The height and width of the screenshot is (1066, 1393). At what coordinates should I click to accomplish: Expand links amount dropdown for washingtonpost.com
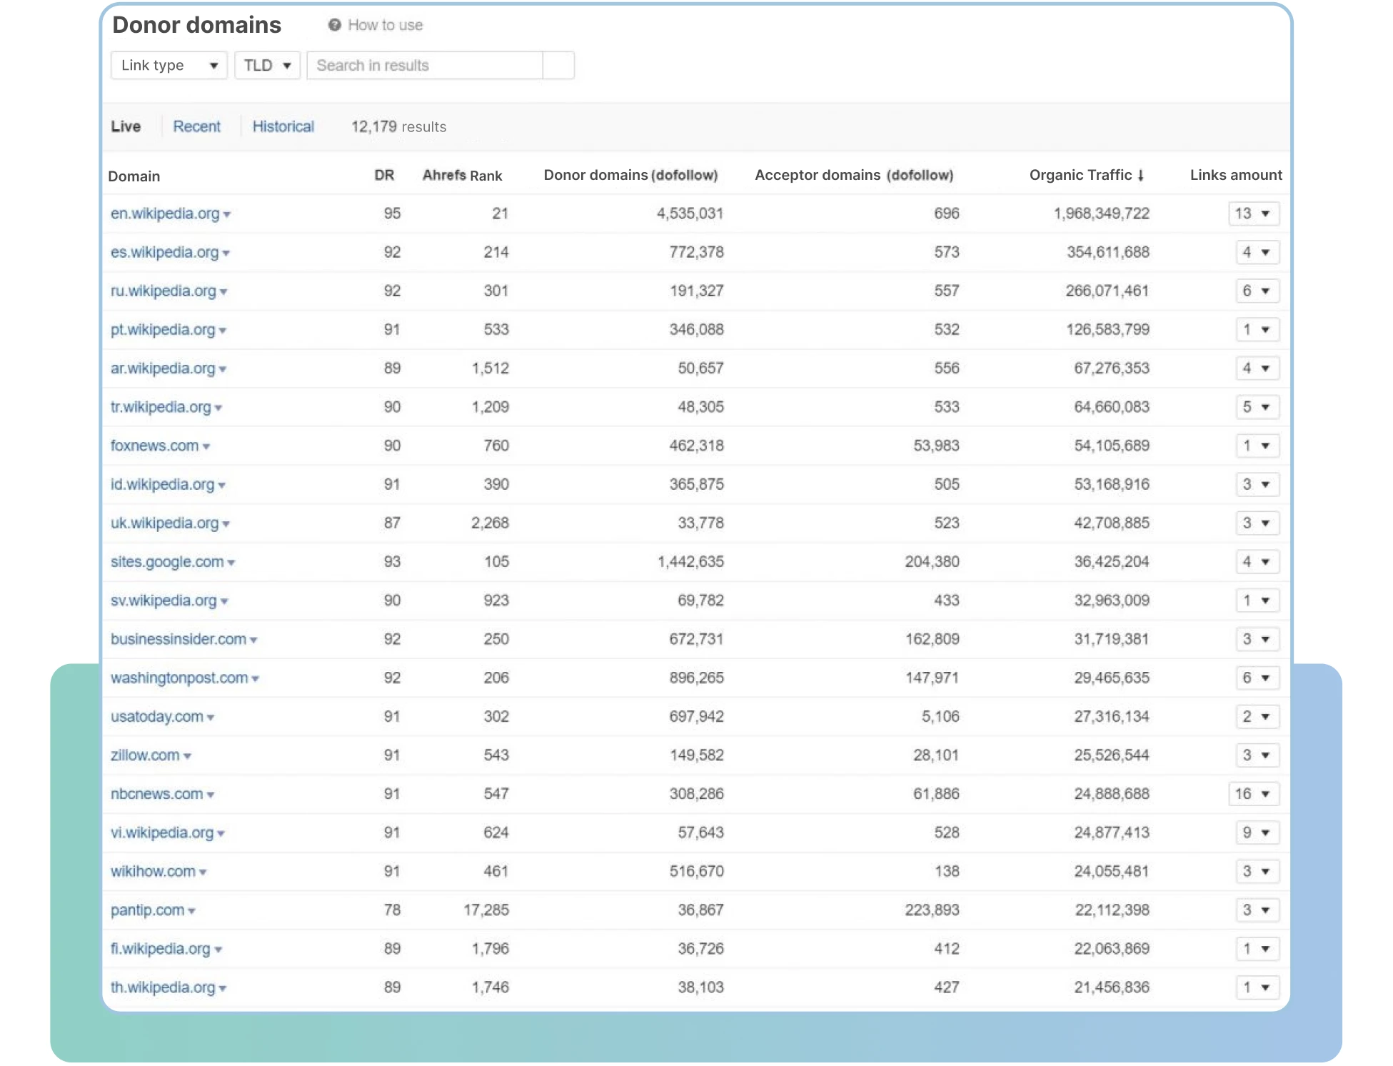point(1257,678)
